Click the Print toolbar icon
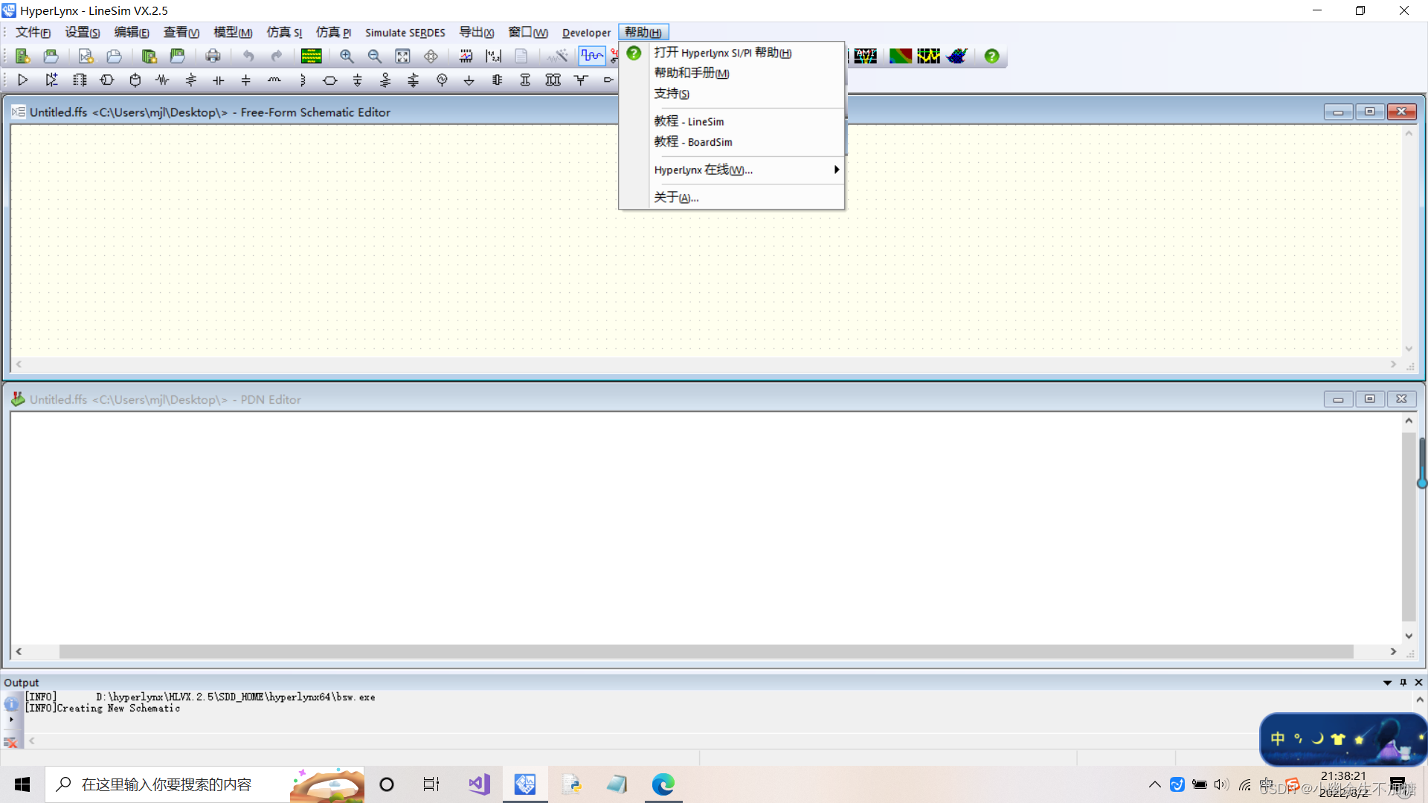Image resolution: width=1428 pixels, height=803 pixels. [x=213, y=56]
